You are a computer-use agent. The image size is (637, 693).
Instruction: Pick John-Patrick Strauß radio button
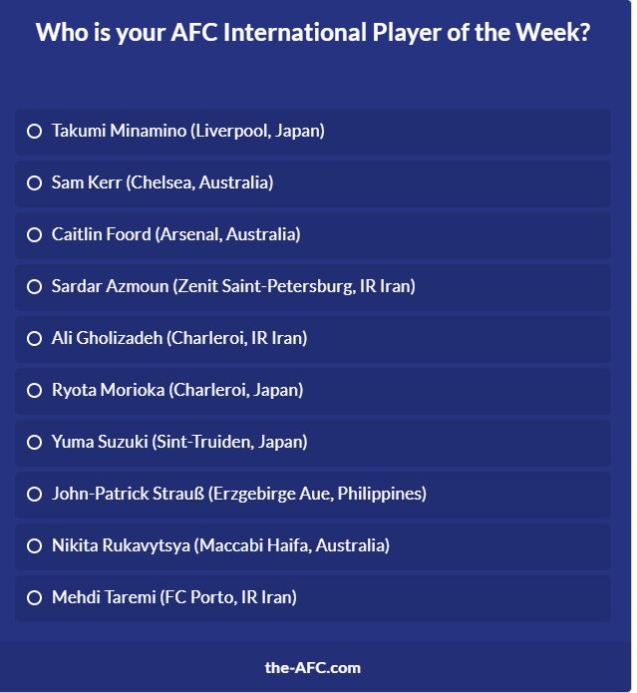34,494
